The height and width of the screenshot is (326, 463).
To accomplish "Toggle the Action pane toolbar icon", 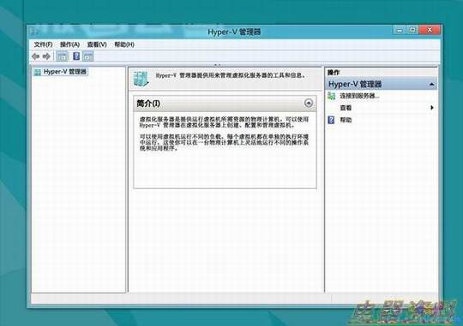I will tap(87, 56).
